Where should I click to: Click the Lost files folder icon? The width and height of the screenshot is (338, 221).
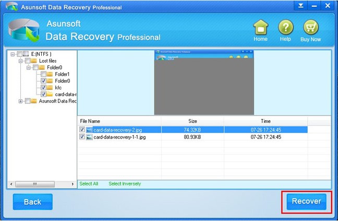[x=34, y=61]
